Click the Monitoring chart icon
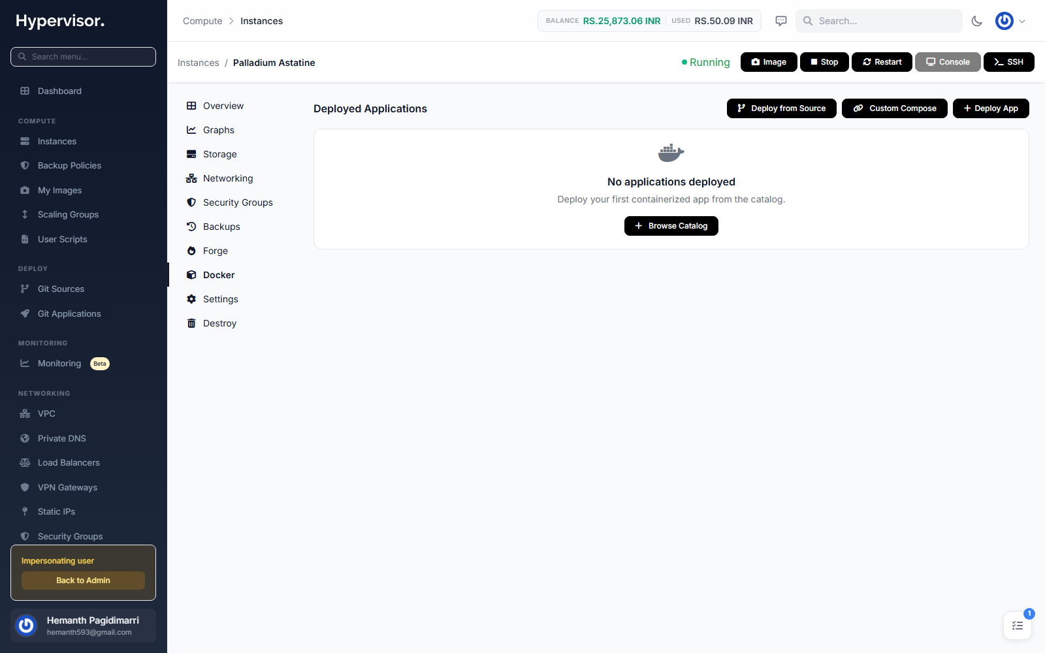The width and height of the screenshot is (1045, 653). coord(25,363)
